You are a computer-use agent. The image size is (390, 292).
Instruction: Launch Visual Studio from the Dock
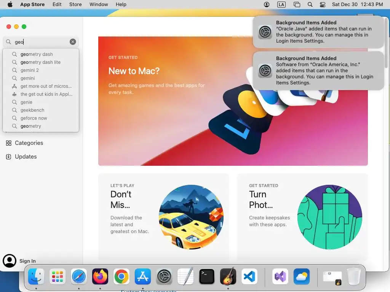coord(280,276)
